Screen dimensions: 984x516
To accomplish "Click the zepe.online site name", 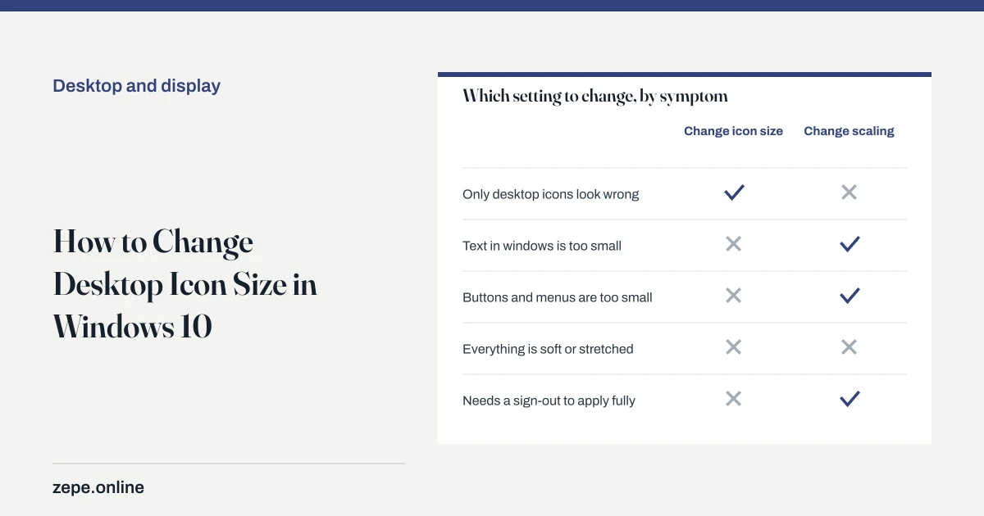I will (x=98, y=487).
